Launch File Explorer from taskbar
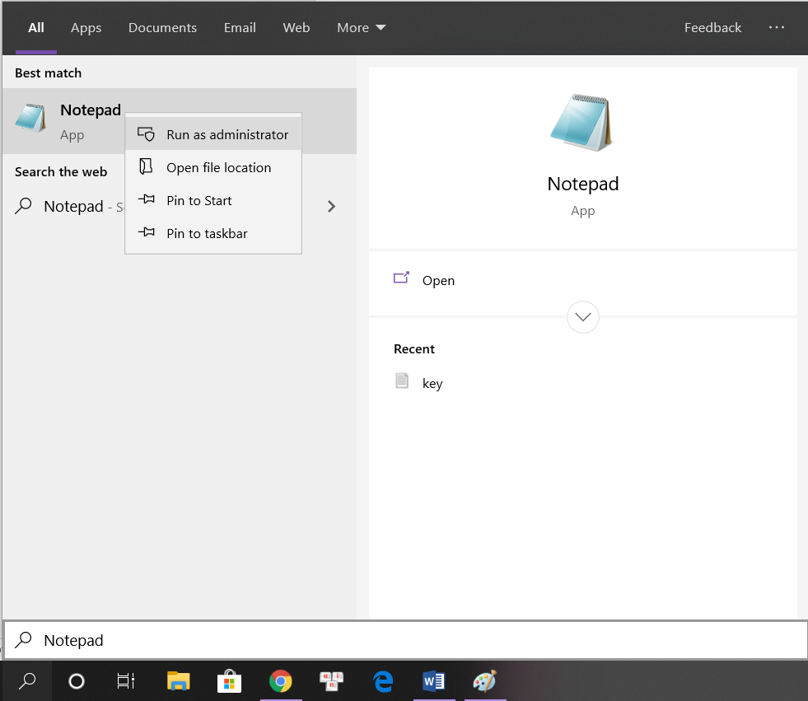 (x=178, y=681)
